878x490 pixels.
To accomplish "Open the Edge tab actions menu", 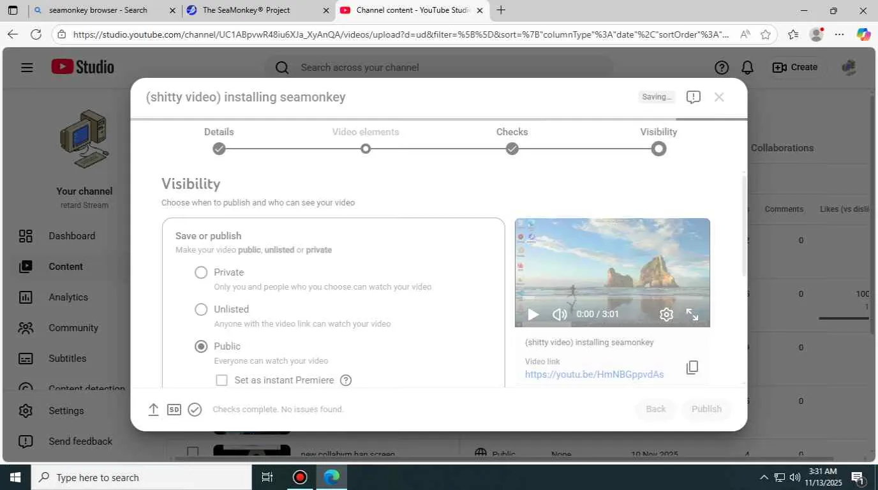I will tap(12, 10).
